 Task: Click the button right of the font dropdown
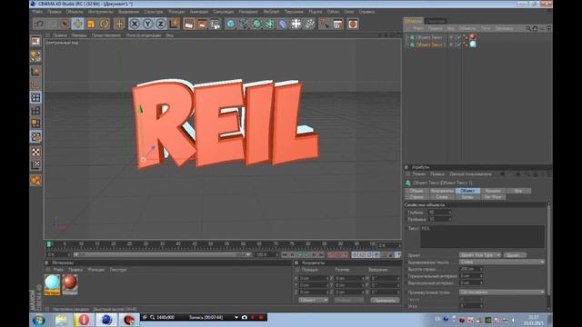[515, 255]
